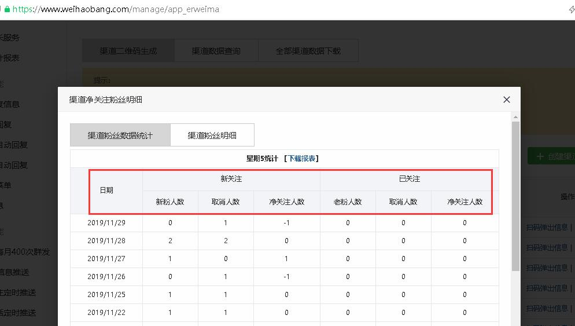The image size is (575, 326).
Task: Click 取消人数 header under 新关注
Action: click(226, 202)
